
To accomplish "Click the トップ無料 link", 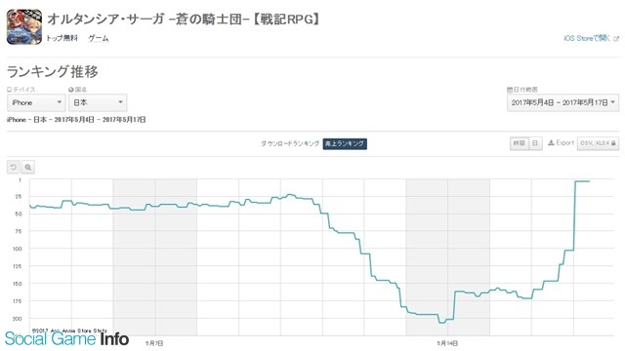I will (62, 38).
